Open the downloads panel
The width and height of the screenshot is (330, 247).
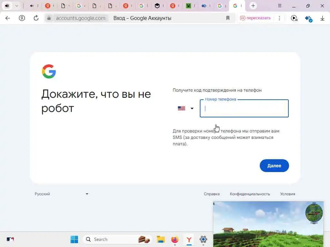(x=322, y=18)
